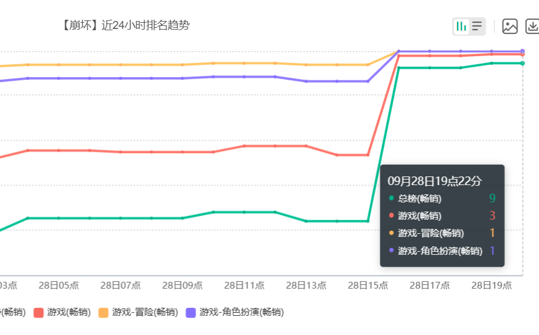Select the purple line point at 28日13点
The width and height of the screenshot is (539, 335).
(x=307, y=81)
